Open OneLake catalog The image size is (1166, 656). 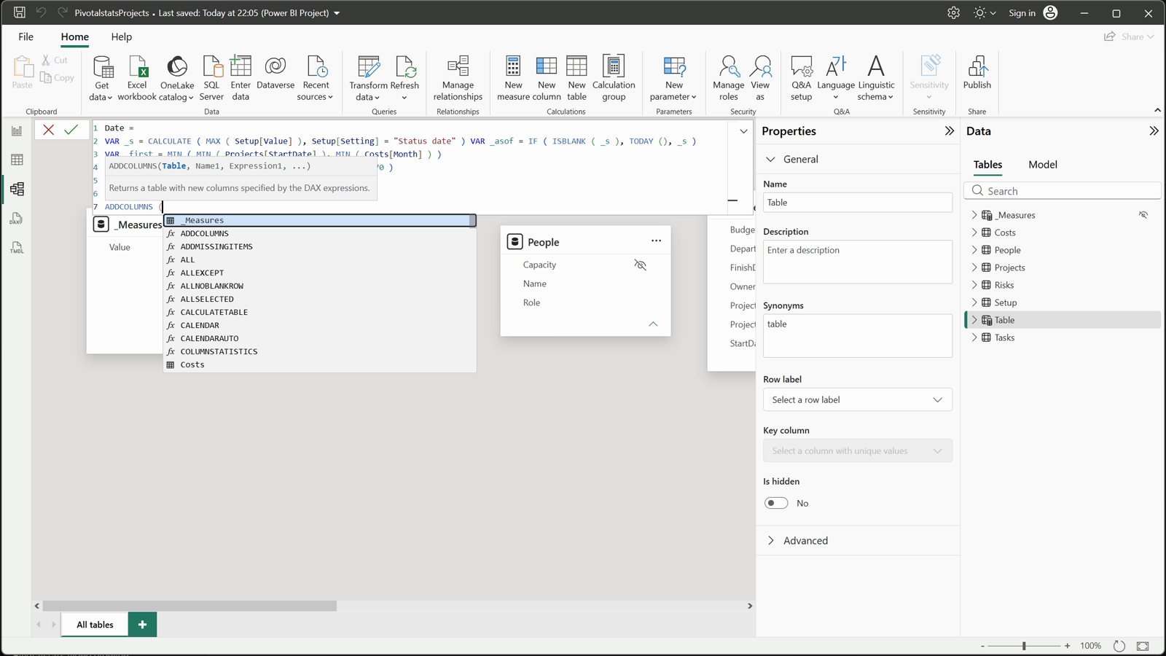coord(176,78)
